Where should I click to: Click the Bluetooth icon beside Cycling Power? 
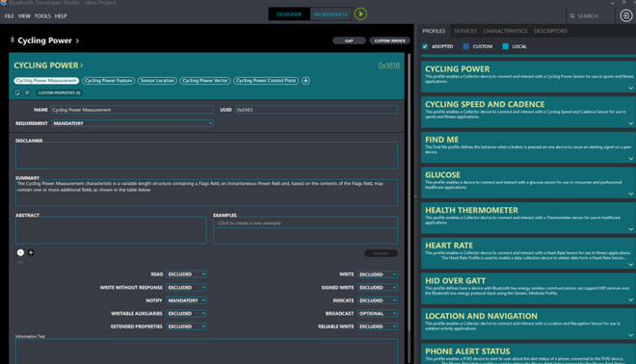[x=12, y=39]
